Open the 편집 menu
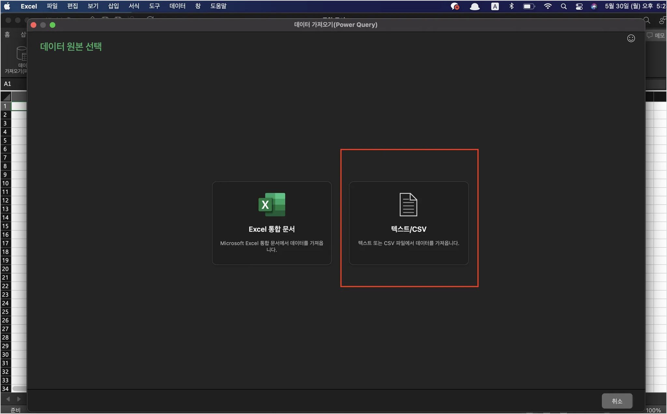The width and height of the screenshot is (667, 414). click(x=72, y=6)
